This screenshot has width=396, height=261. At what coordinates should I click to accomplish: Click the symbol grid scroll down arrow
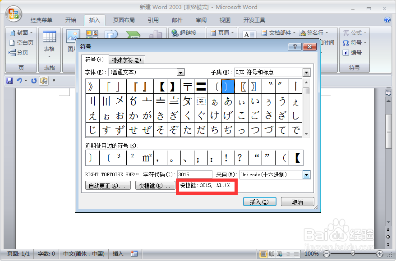click(x=306, y=134)
